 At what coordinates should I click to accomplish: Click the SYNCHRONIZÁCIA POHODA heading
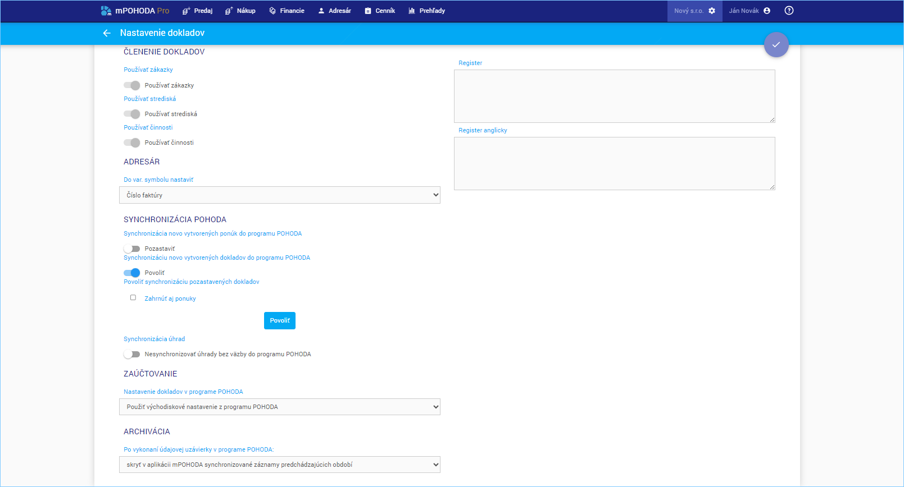coord(175,219)
